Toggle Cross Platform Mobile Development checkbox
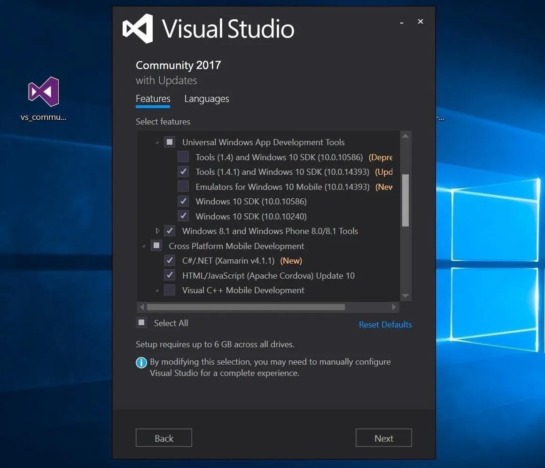 click(x=156, y=245)
